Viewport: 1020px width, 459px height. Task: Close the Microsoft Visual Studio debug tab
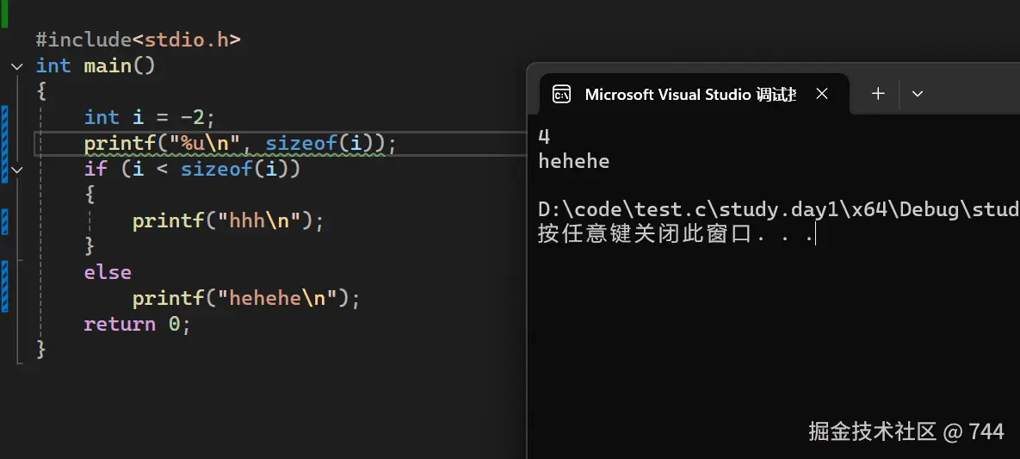(822, 94)
